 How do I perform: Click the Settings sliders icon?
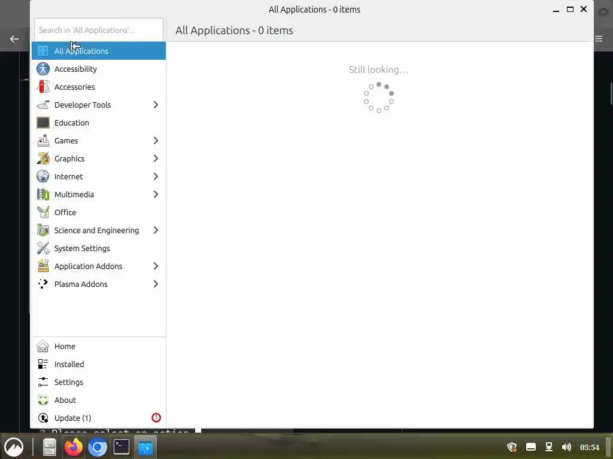[43, 382]
